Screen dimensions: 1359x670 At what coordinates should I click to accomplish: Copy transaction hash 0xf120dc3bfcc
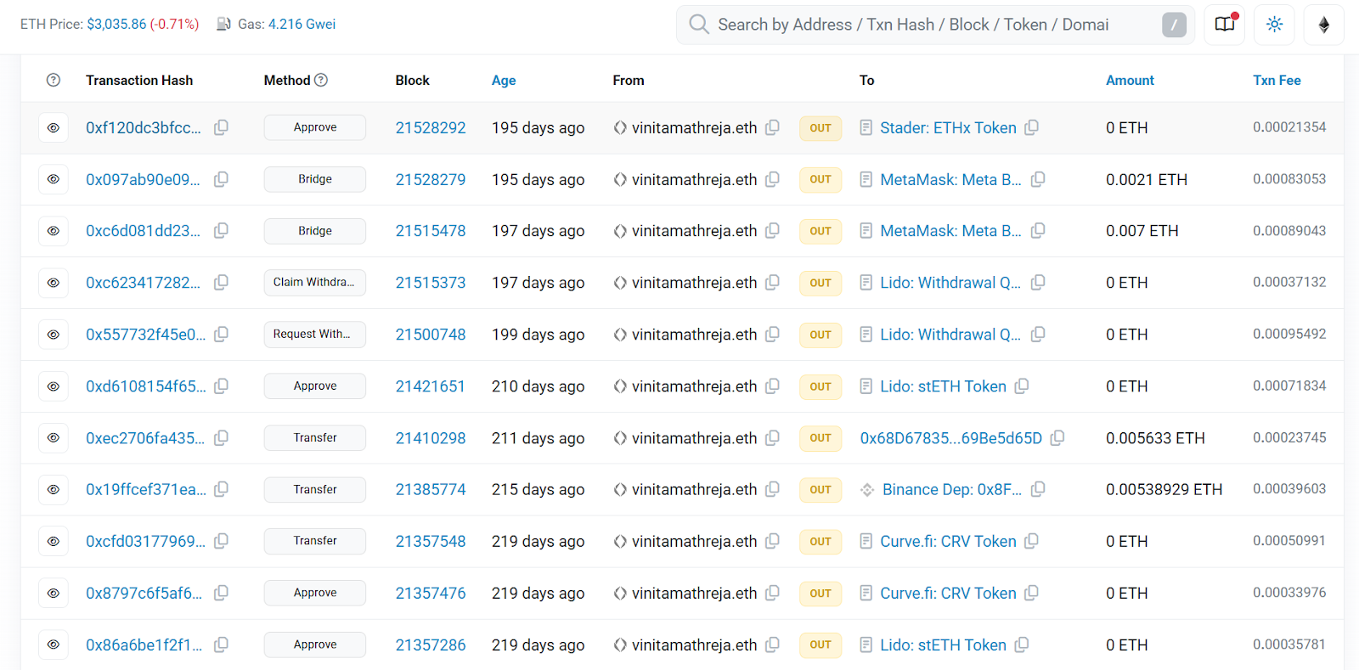221,127
